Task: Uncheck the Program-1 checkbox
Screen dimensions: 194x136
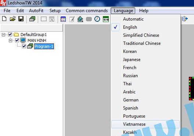Action: 24,46
